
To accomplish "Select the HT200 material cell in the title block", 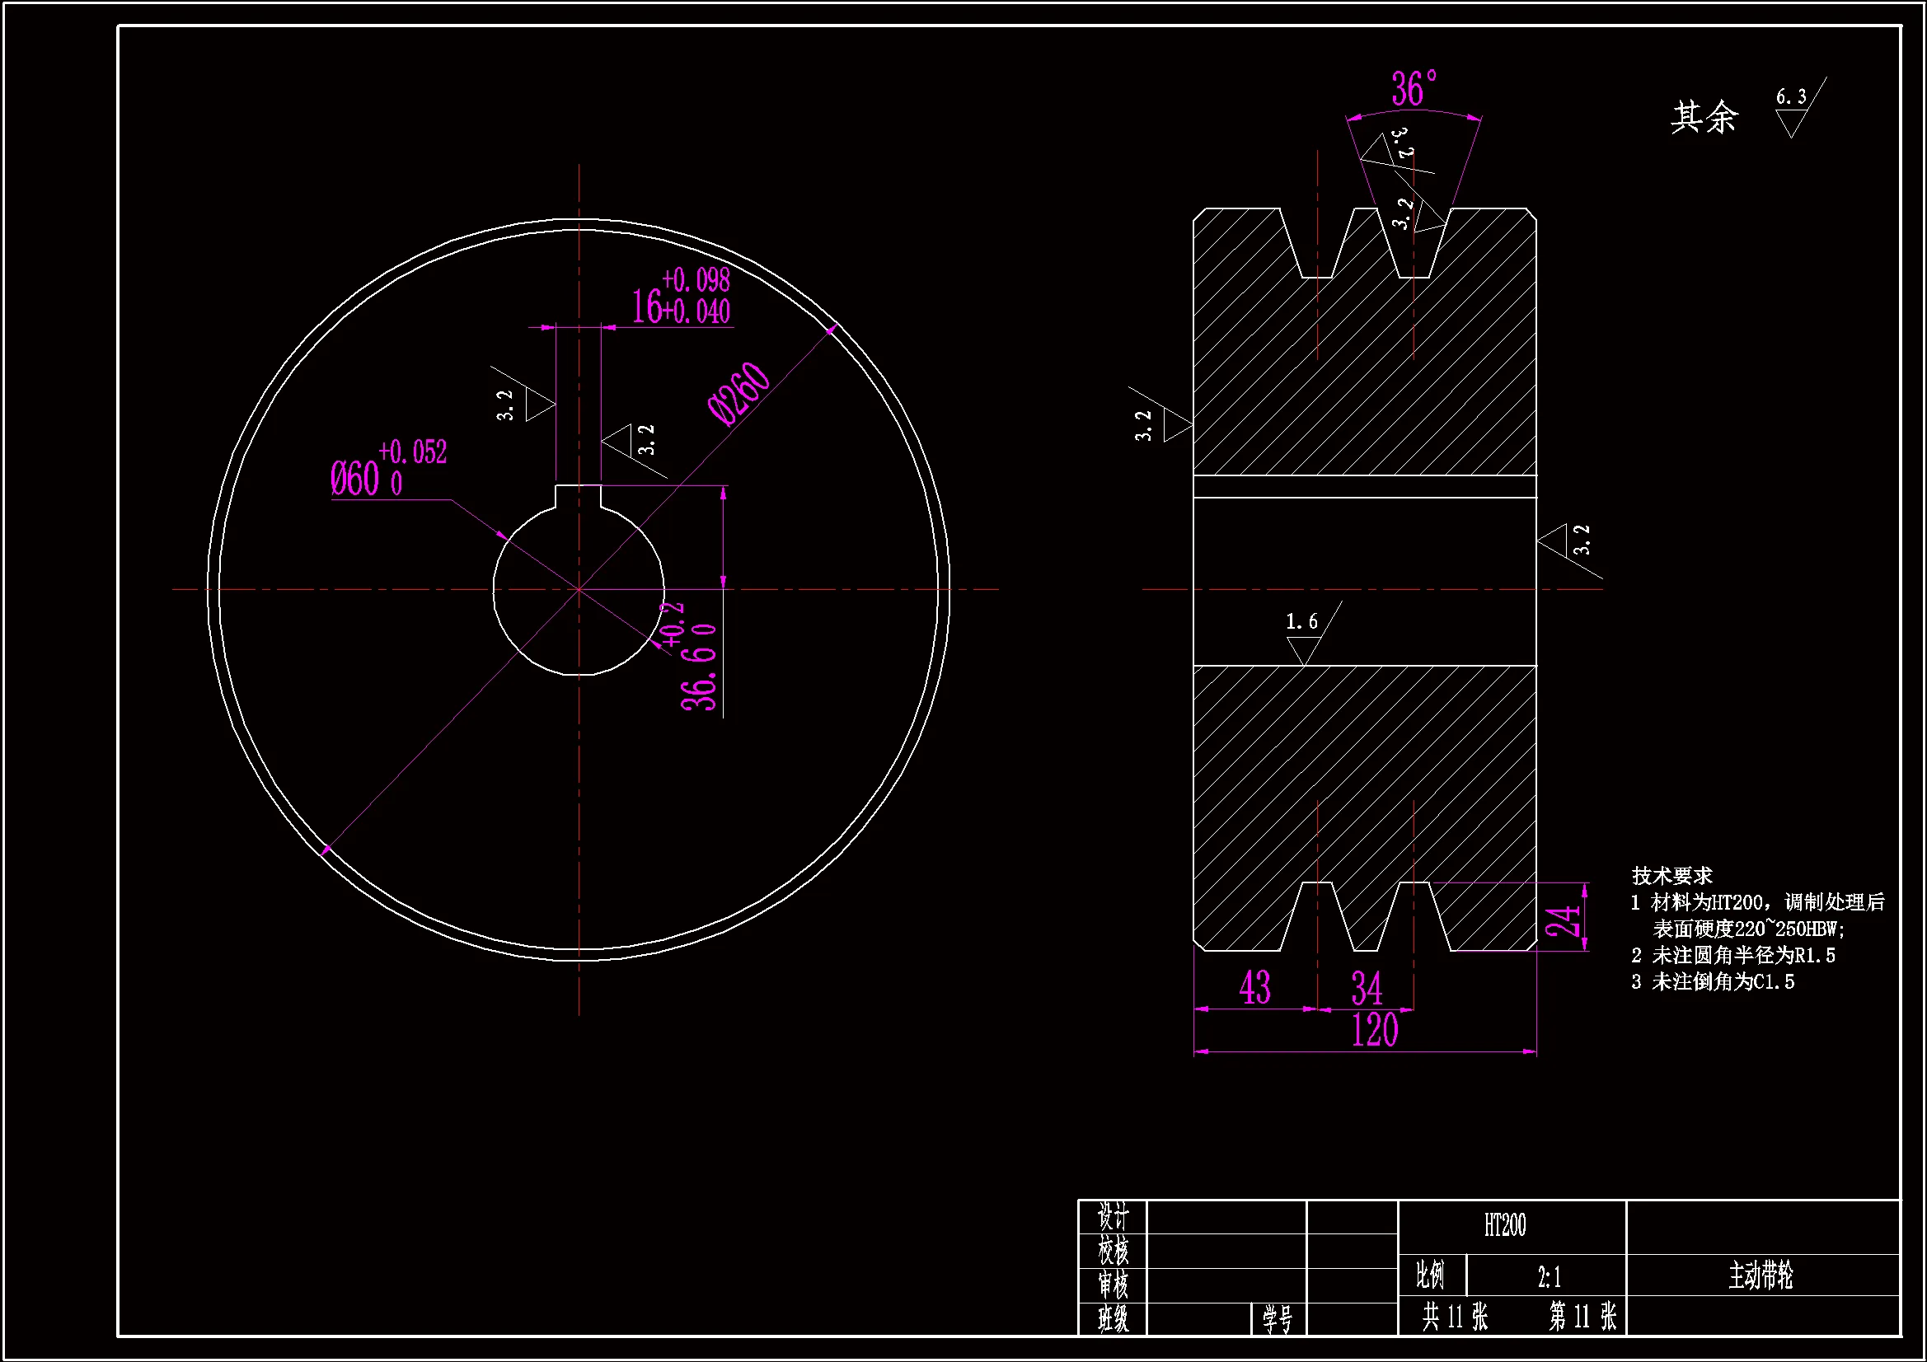I will point(1504,1226).
